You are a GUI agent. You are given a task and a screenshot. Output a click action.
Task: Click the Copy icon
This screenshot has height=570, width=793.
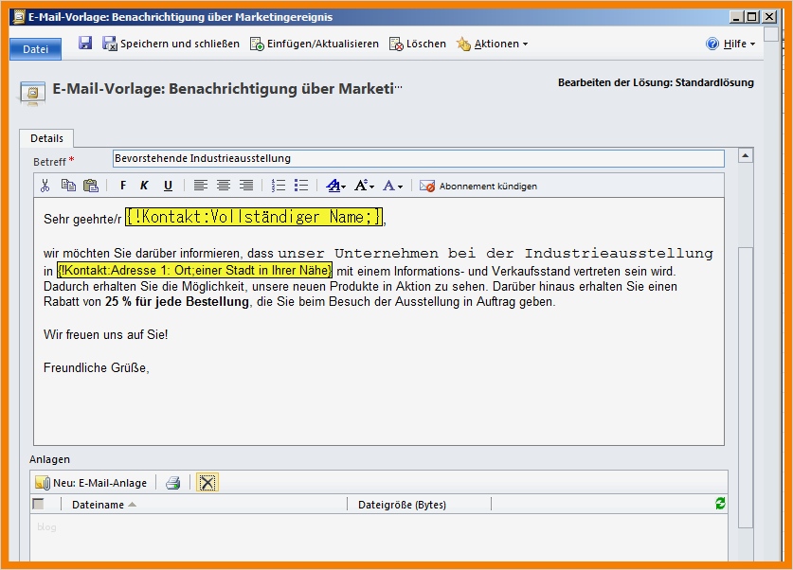(67, 185)
